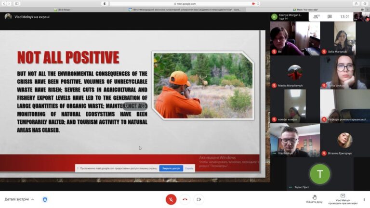370x208 pixels.
Task: Open the Safari share button
Action: point(357,4)
